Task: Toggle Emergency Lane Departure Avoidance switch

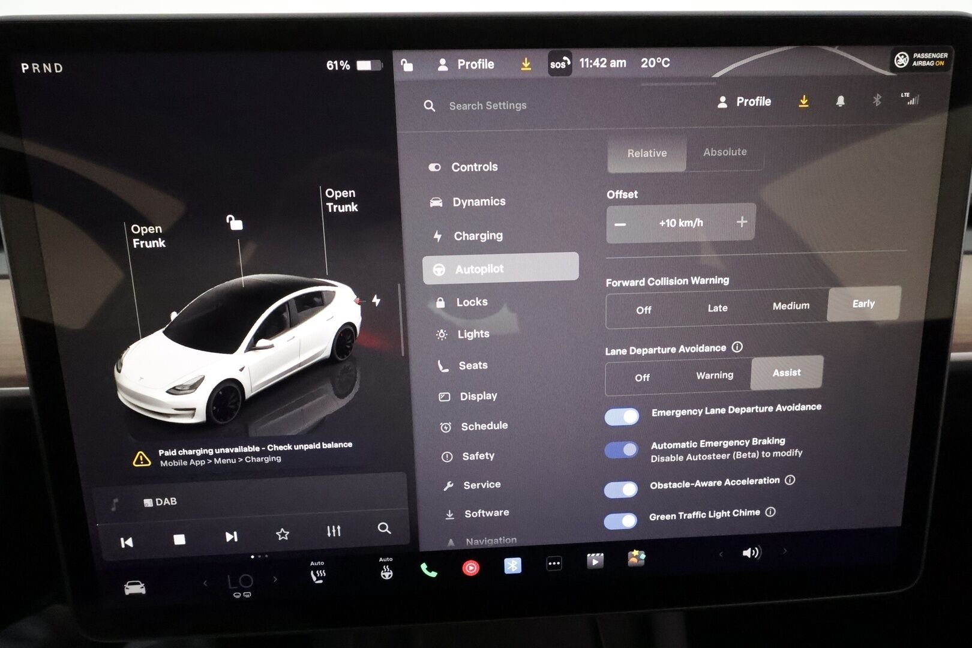Action: [x=622, y=416]
